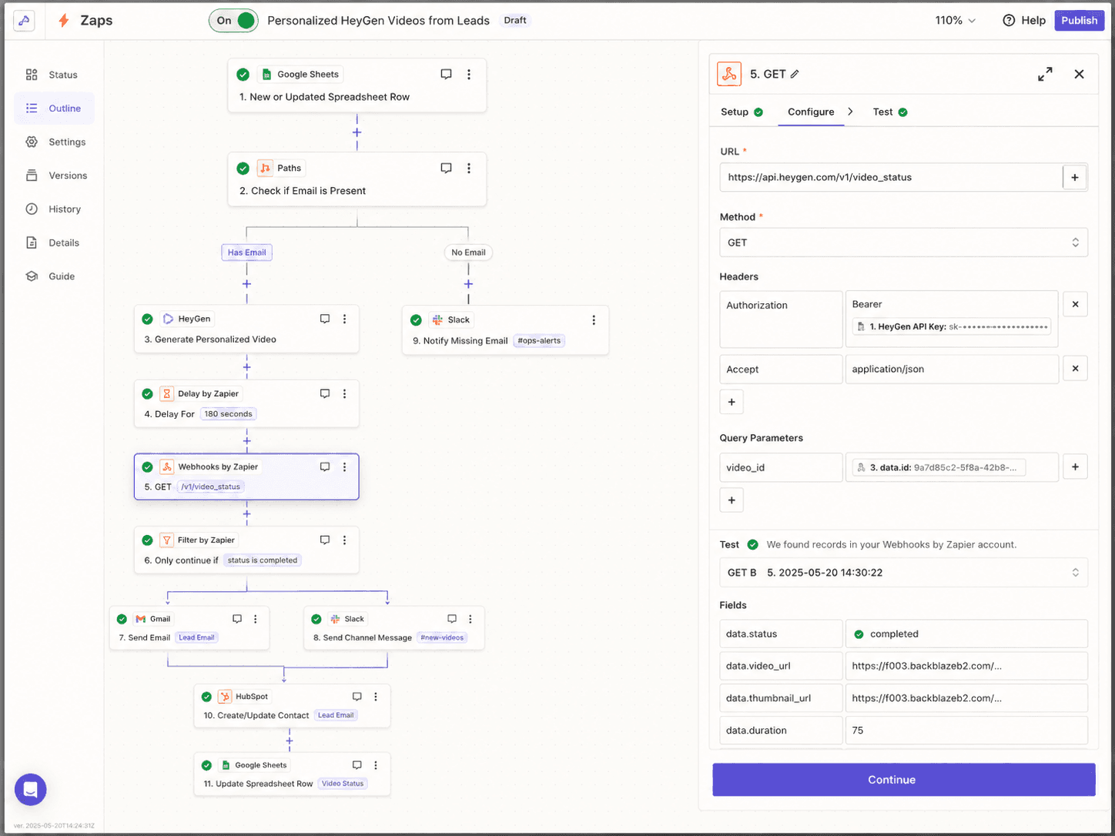This screenshot has height=836, width=1115.
Task: Switch to the Setup tab
Action: point(742,112)
